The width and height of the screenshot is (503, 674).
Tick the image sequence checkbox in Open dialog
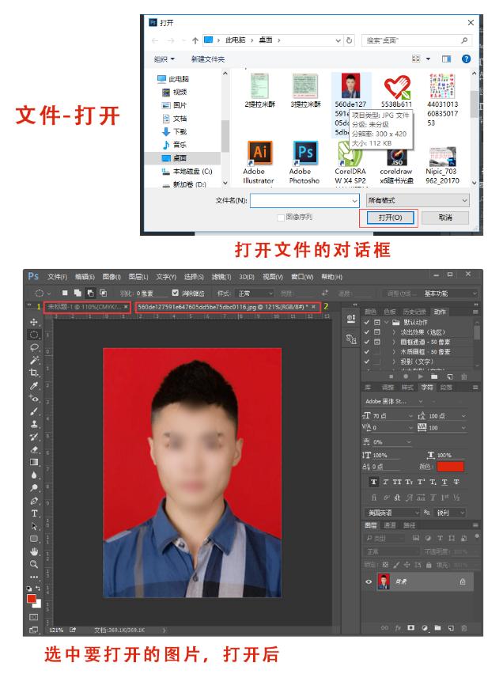coord(281,218)
